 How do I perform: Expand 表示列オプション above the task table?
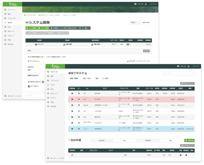[187, 83]
